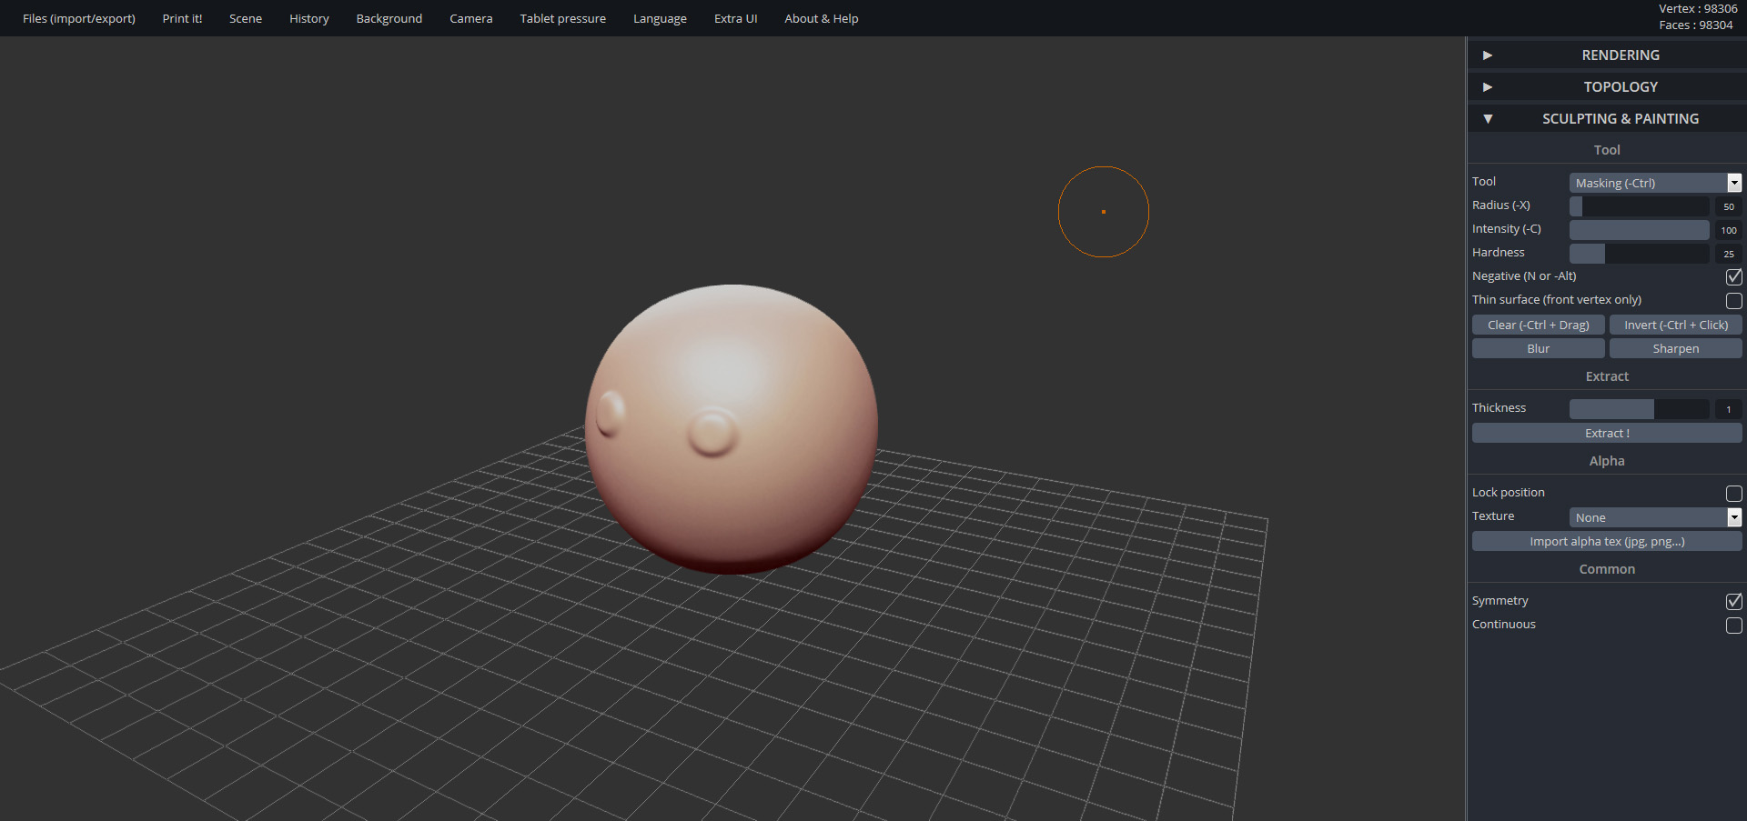Click on the Hardness slider
The image size is (1747, 821).
tap(1639, 253)
